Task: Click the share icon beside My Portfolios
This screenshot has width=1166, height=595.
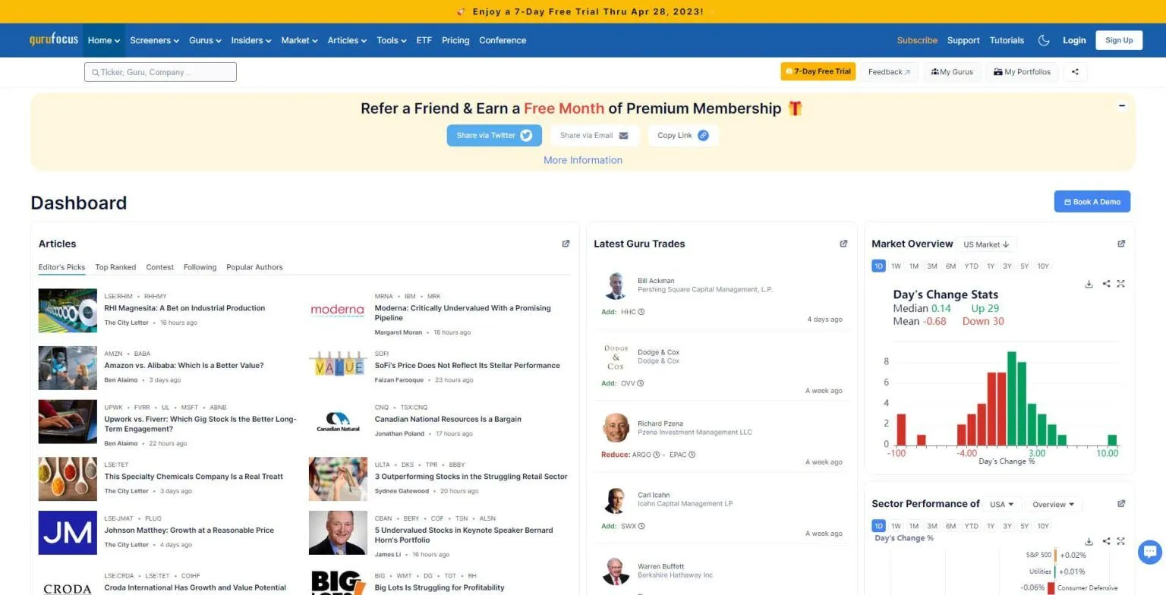Action: point(1075,72)
